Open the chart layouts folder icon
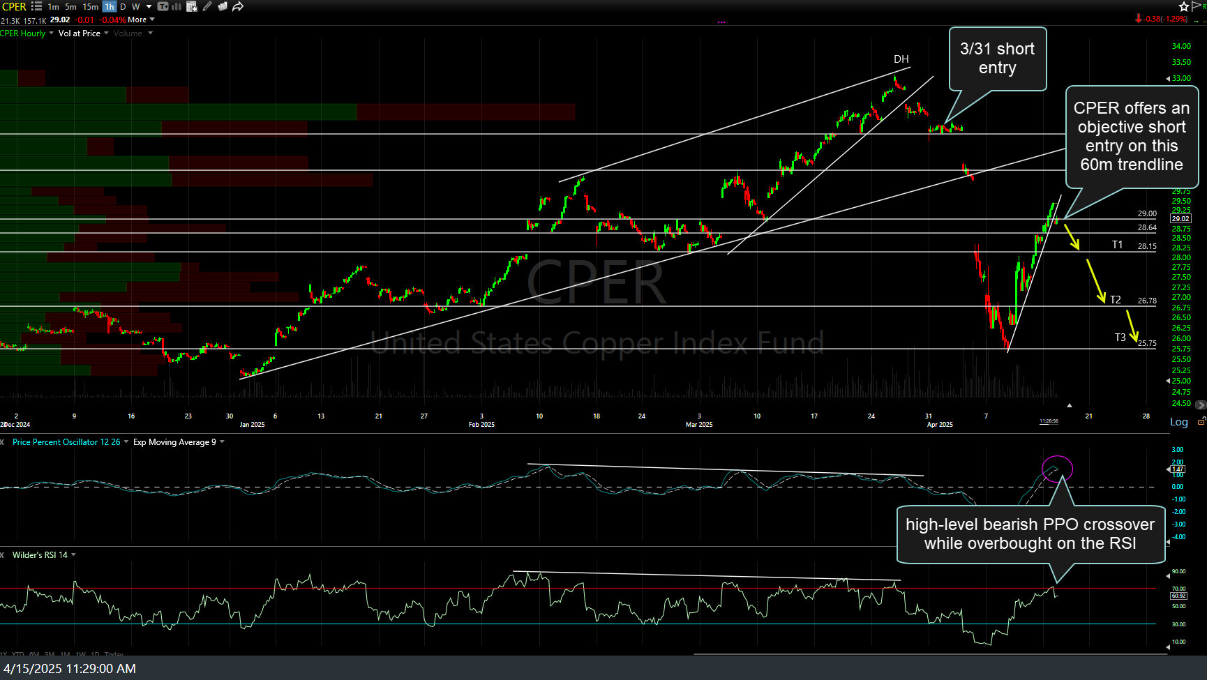The image size is (1207, 680). pos(223,6)
